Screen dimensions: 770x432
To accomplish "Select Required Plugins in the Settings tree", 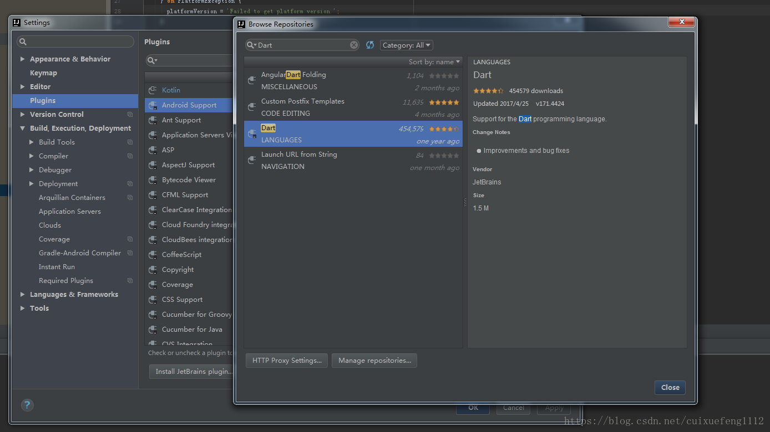I will pos(66,281).
